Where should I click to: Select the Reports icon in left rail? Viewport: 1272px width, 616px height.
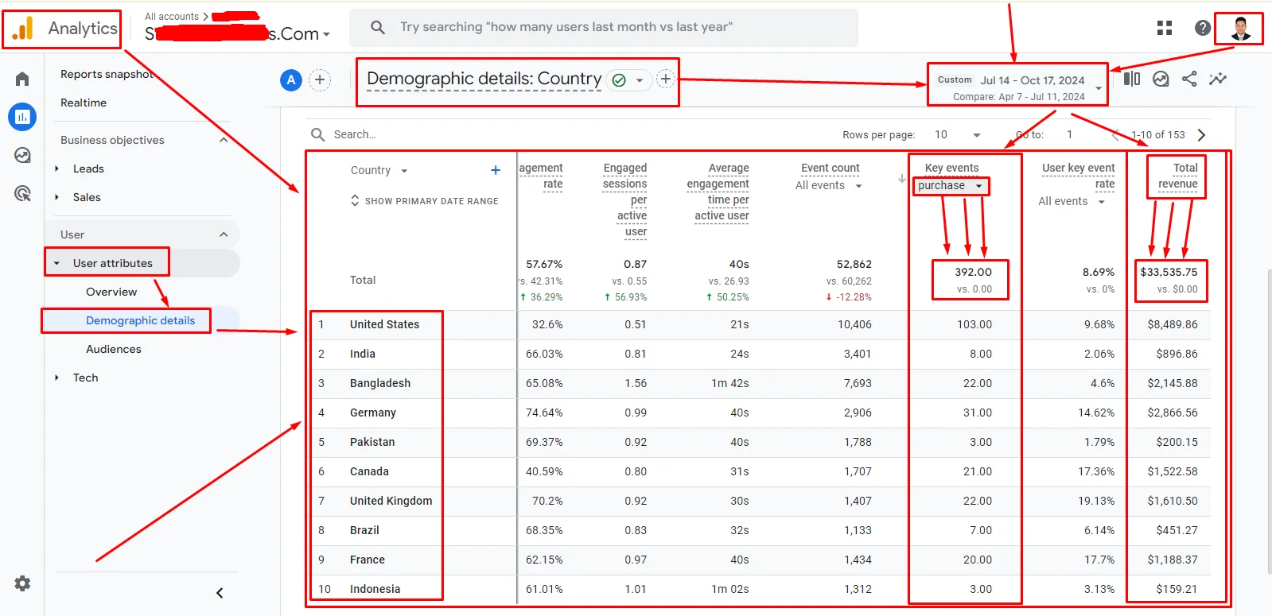coord(22,117)
